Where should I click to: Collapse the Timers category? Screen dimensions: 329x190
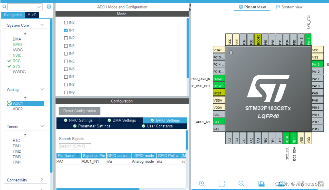42,126
